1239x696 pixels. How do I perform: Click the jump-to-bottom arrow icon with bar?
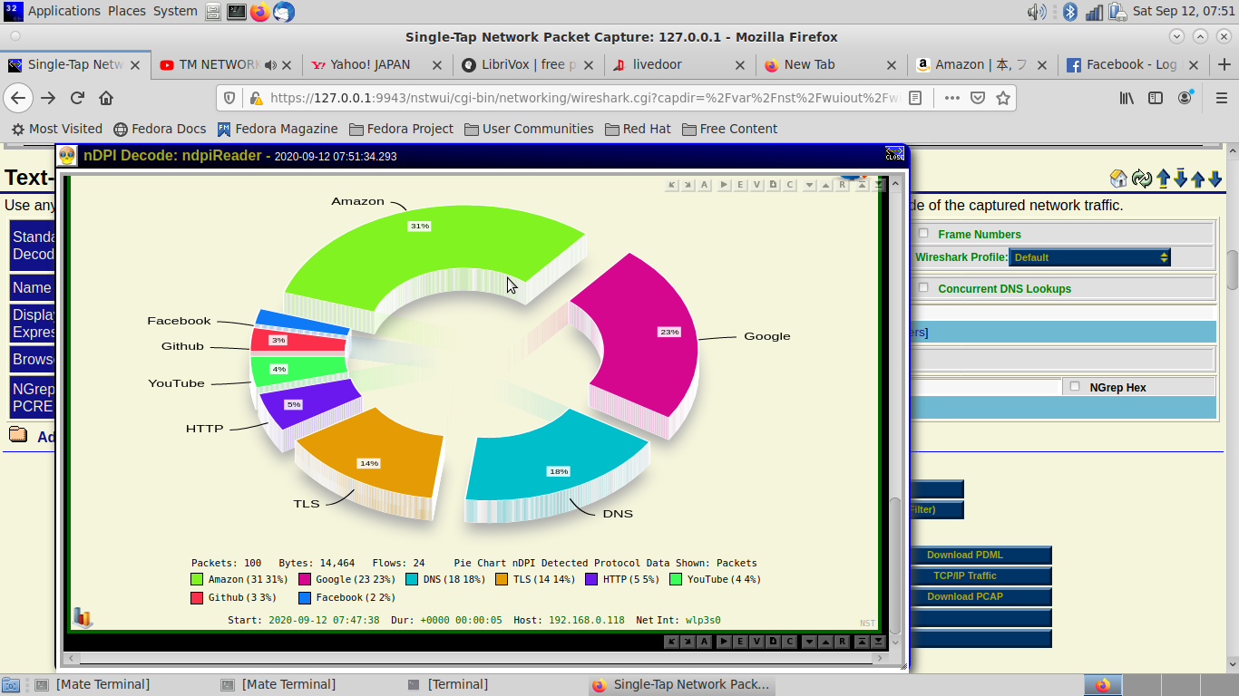click(1180, 179)
